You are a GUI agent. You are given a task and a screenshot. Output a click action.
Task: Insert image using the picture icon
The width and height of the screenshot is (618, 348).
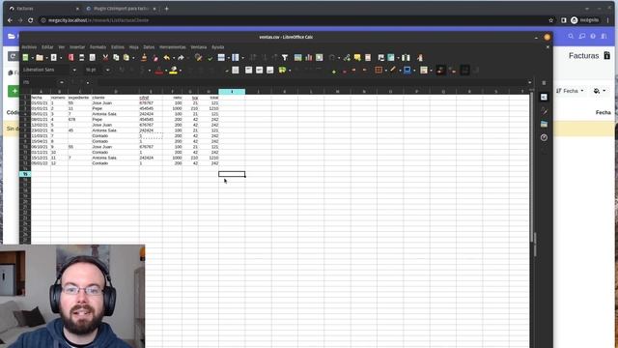pos(298,58)
